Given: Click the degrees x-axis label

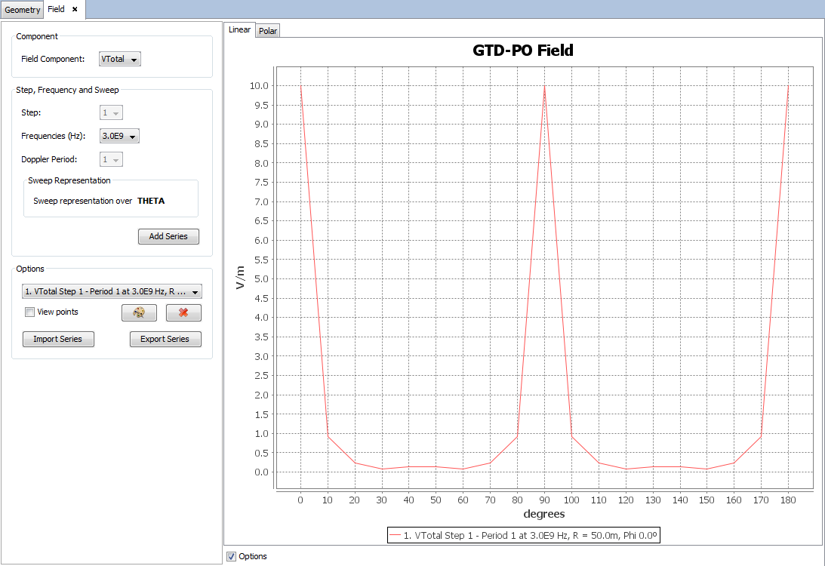Looking at the screenshot, I should click(x=543, y=514).
